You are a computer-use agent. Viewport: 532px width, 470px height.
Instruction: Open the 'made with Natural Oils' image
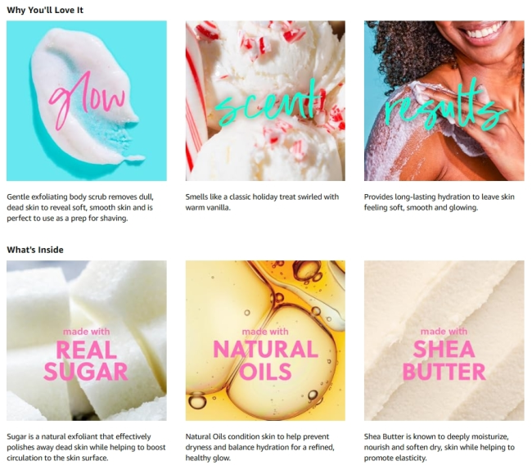click(x=265, y=341)
